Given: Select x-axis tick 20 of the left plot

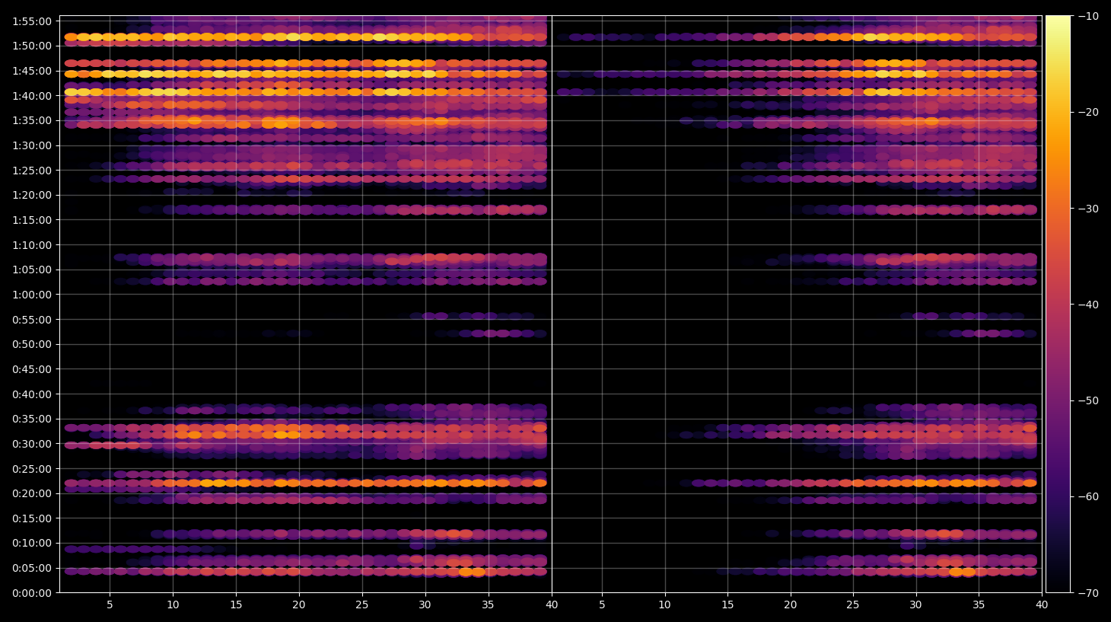Looking at the screenshot, I should pos(299,605).
